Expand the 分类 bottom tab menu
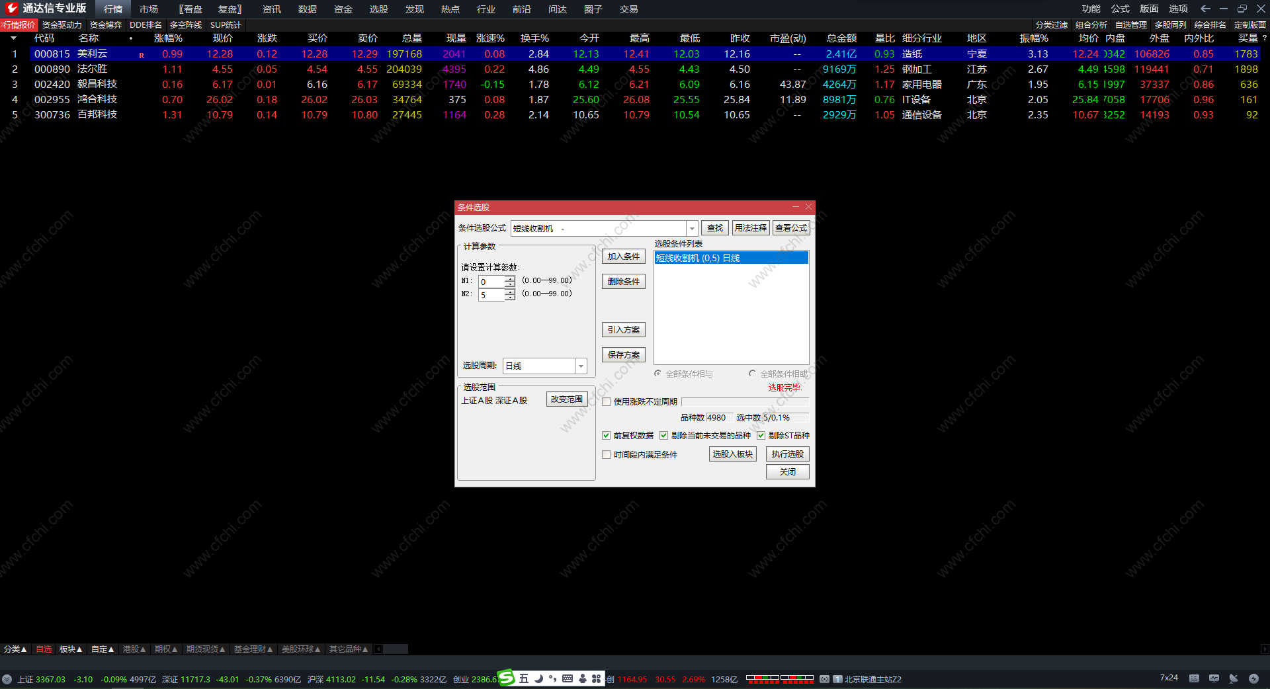This screenshot has height=689, width=1270. tap(15, 649)
